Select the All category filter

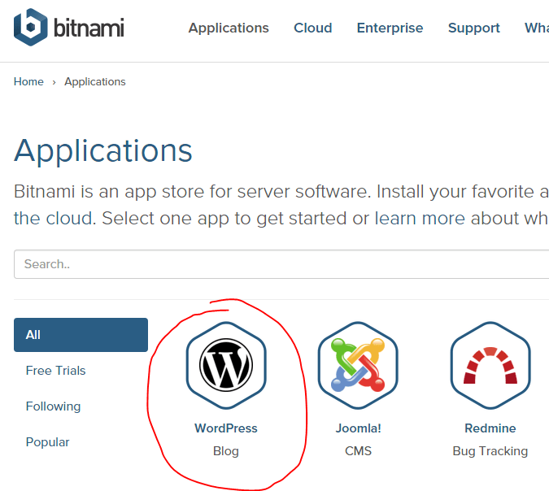coord(81,335)
